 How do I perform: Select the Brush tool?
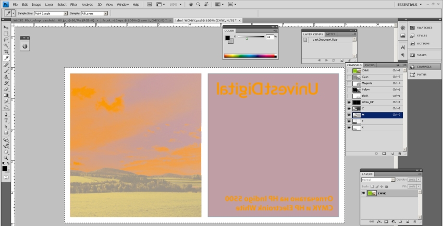(6, 71)
